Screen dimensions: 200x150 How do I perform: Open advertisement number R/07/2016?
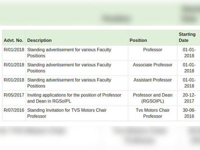[14, 110]
